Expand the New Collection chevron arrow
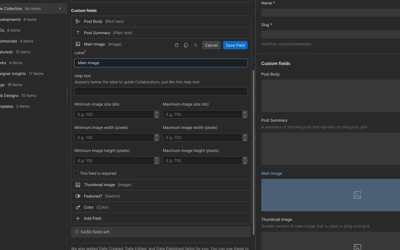Screen dimensions: 400x250 (x=60, y=9)
